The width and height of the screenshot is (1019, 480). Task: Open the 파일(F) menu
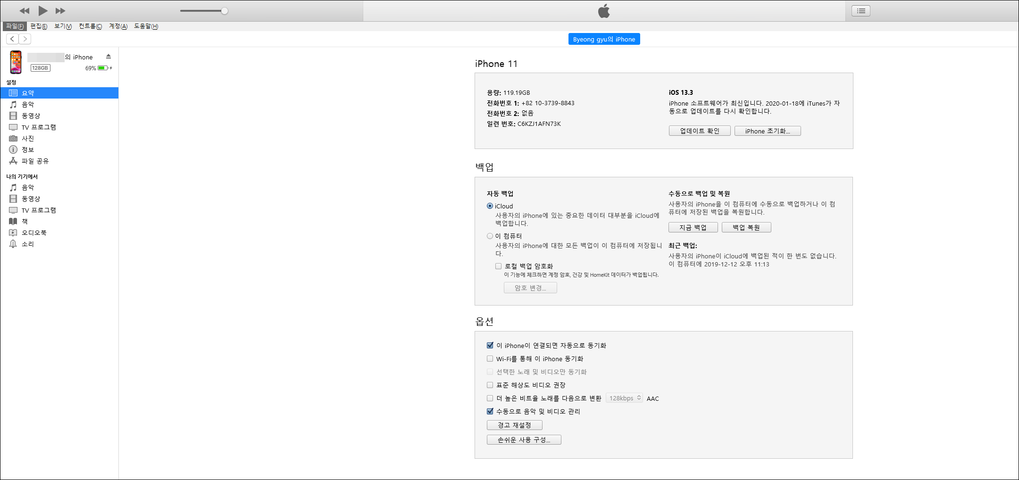(15, 26)
